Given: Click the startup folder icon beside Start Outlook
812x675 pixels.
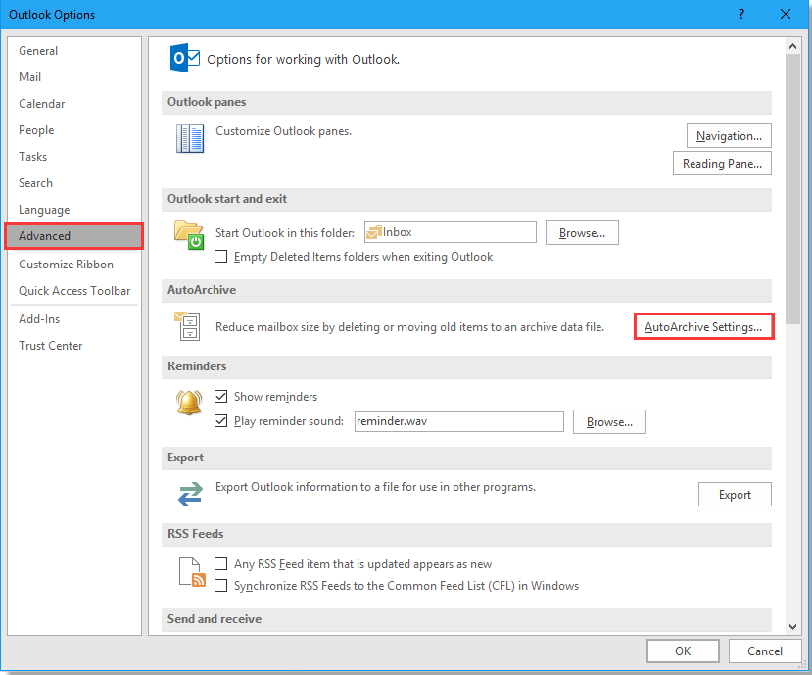Looking at the screenshot, I should pyautogui.click(x=189, y=232).
